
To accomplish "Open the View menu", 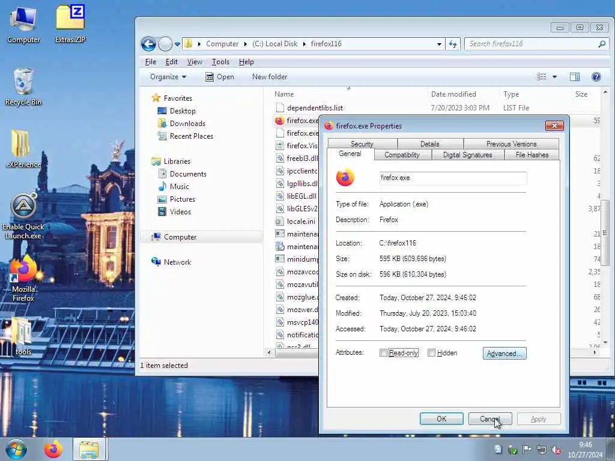I will (195, 62).
